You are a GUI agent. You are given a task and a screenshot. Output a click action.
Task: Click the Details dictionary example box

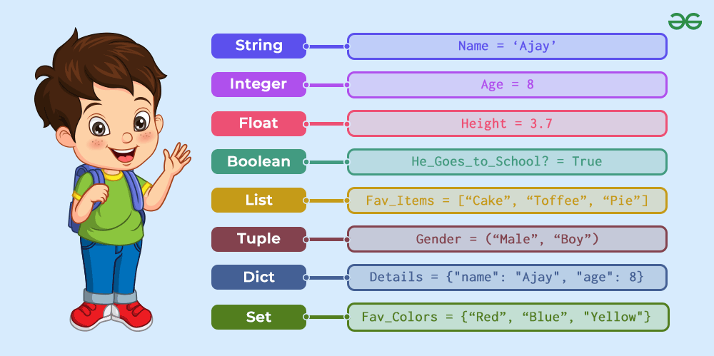[x=507, y=278]
